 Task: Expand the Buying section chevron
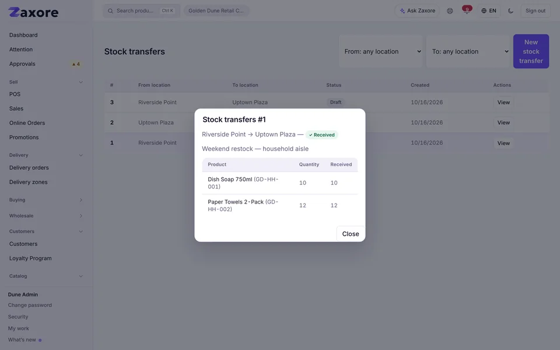[80, 200]
